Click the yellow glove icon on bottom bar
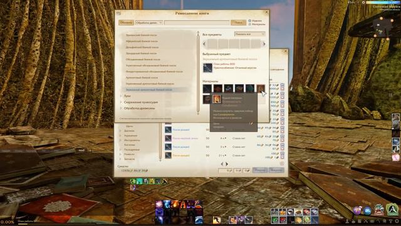The width and height of the screenshot is (401, 226). tap(217, 220)
